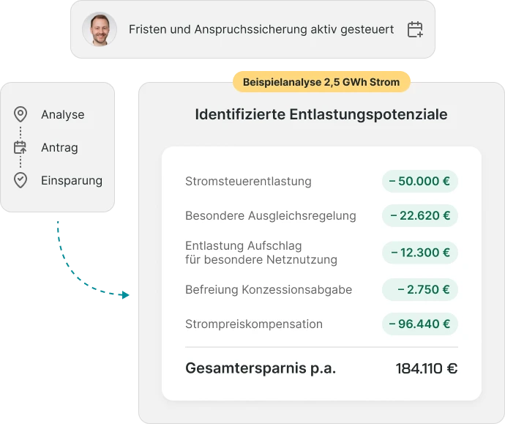Click the Identifizierte Entlastungspotenziale heading
The width and height of the screenshot is (505, 424).
pyautogui.click(x=321, y=115)
